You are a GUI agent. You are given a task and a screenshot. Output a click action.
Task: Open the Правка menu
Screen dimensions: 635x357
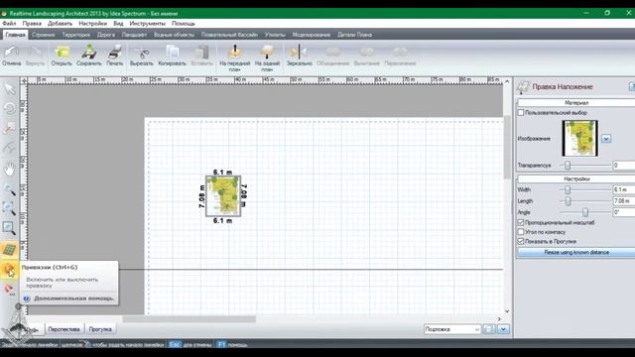[x=32, y=24]
